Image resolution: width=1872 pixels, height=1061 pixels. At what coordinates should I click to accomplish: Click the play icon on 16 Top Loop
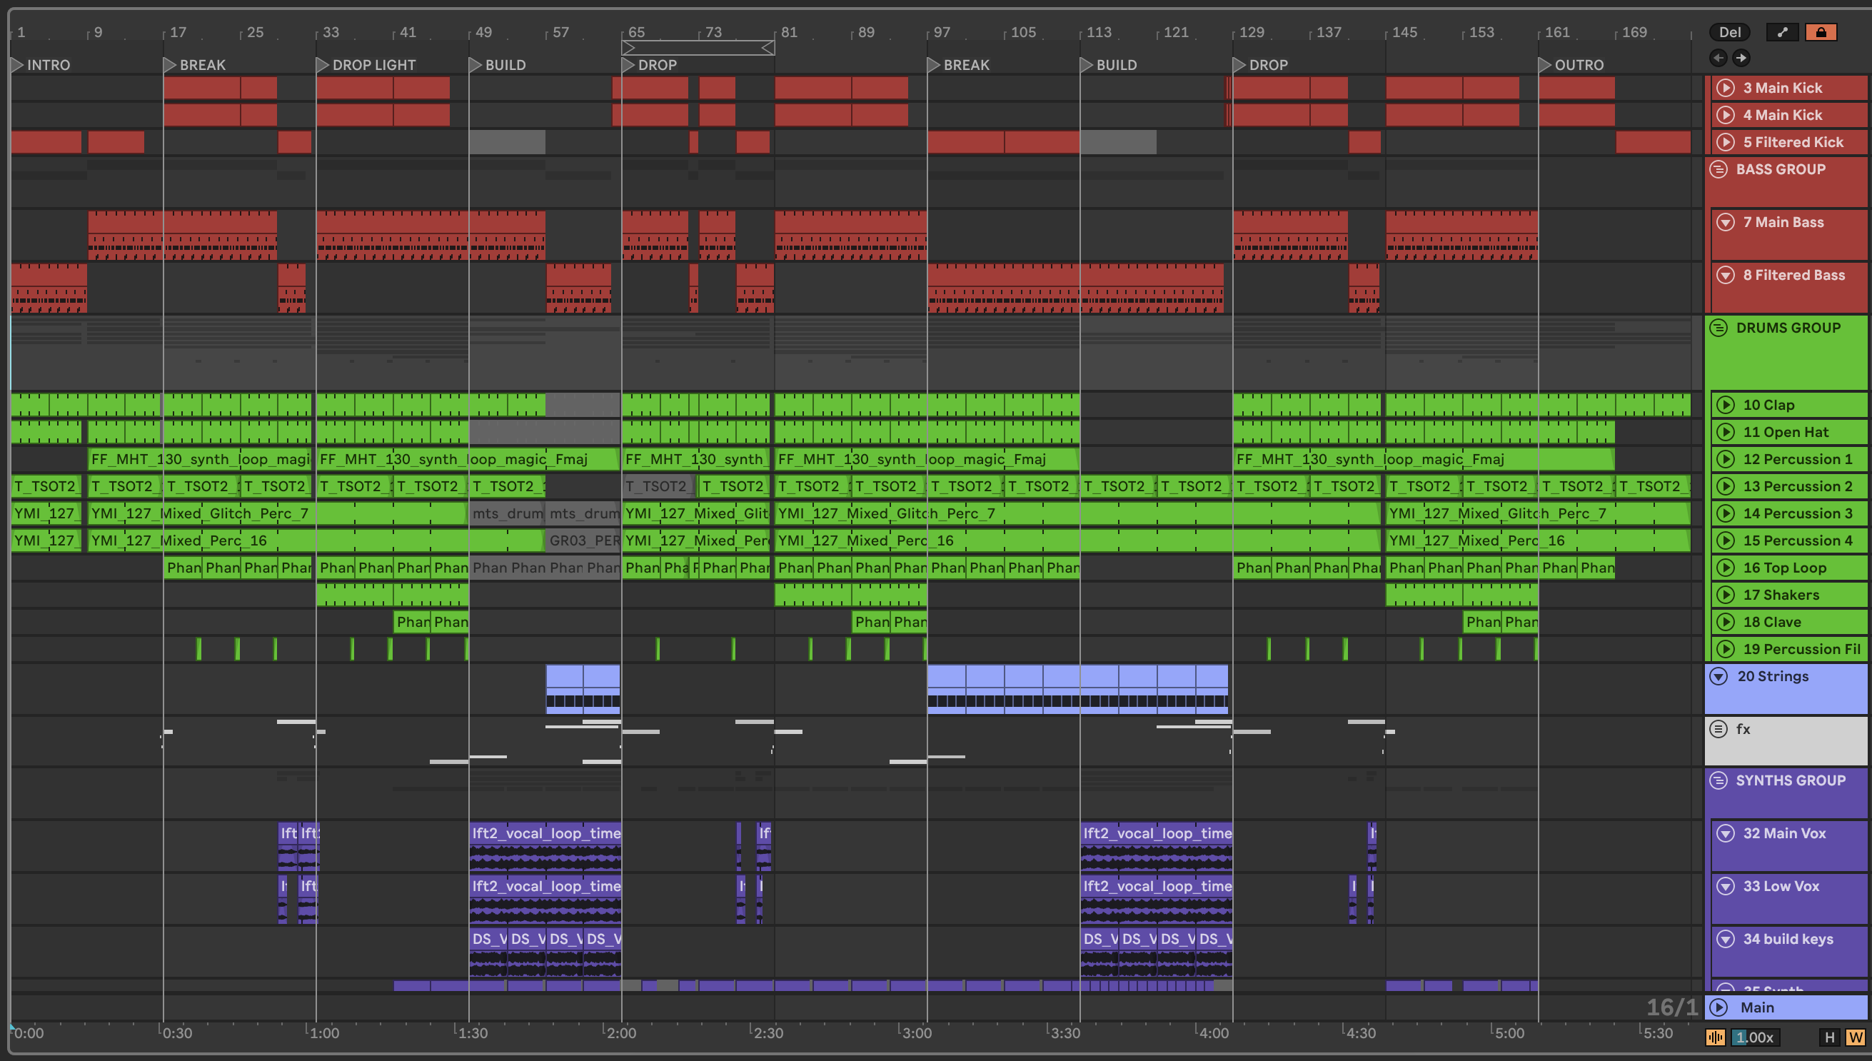pyautogui.click(x=1725, y=568)
